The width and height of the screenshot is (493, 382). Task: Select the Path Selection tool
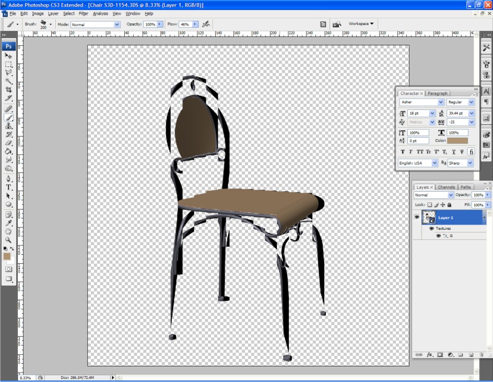pyautogui.click(x=8, y=196)
